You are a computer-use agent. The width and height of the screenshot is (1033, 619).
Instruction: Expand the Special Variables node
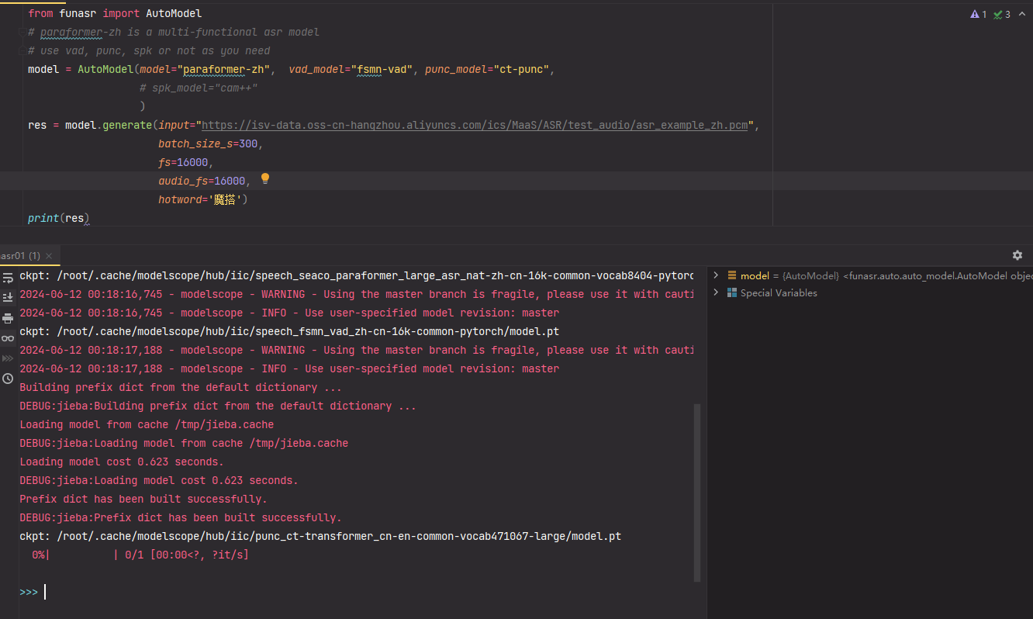[x=716, y=293]
